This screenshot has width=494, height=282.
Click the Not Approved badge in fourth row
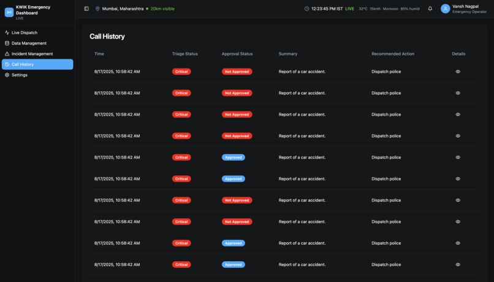pos(237,136)
